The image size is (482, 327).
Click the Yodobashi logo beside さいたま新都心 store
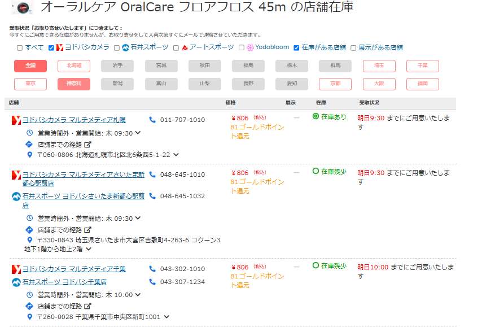tap(16, 175)
